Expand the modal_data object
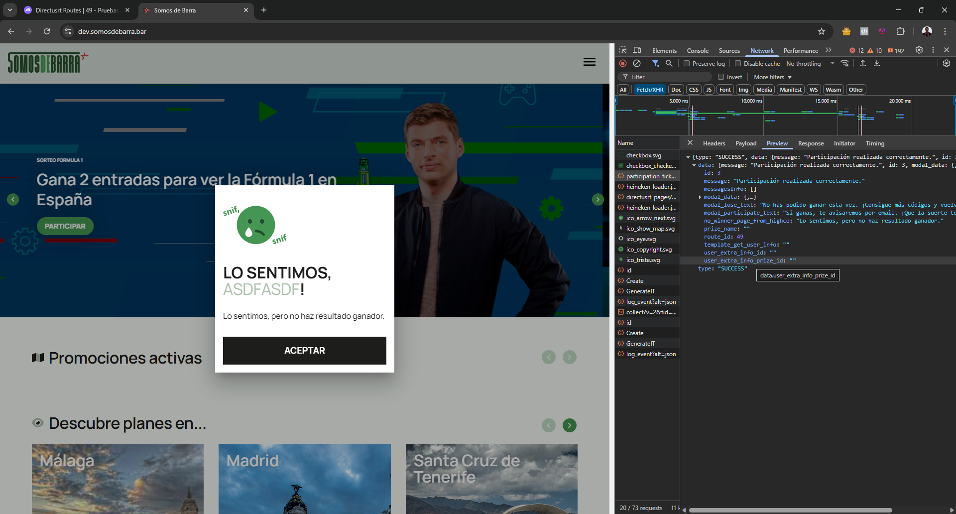Viewport: 956px width, 514px height. coord(700,197)
